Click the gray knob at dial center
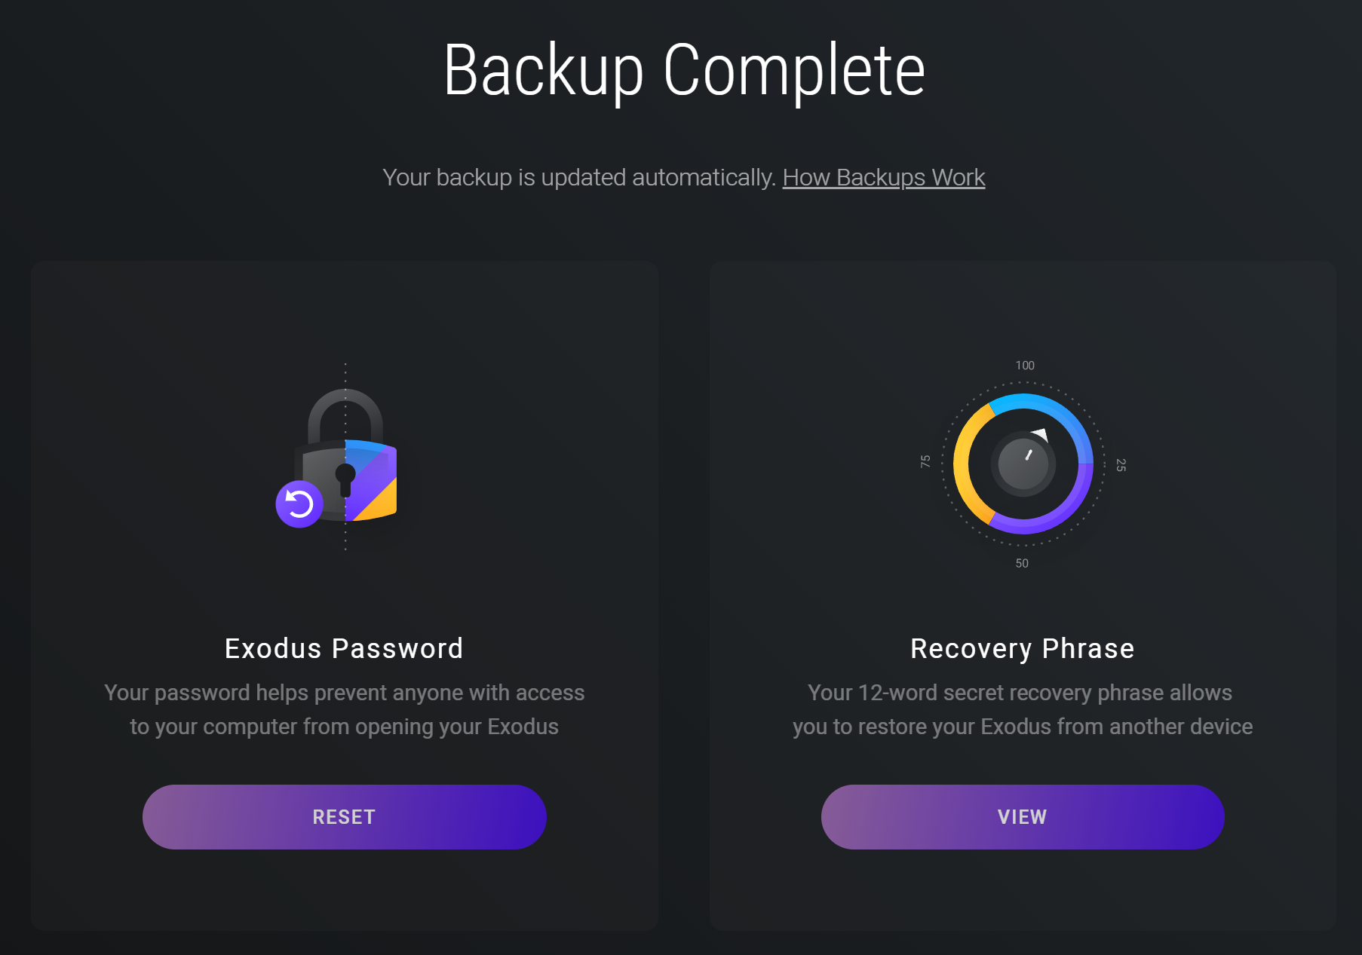Viewport: 1362px width, 955px height. [1023, 464]
